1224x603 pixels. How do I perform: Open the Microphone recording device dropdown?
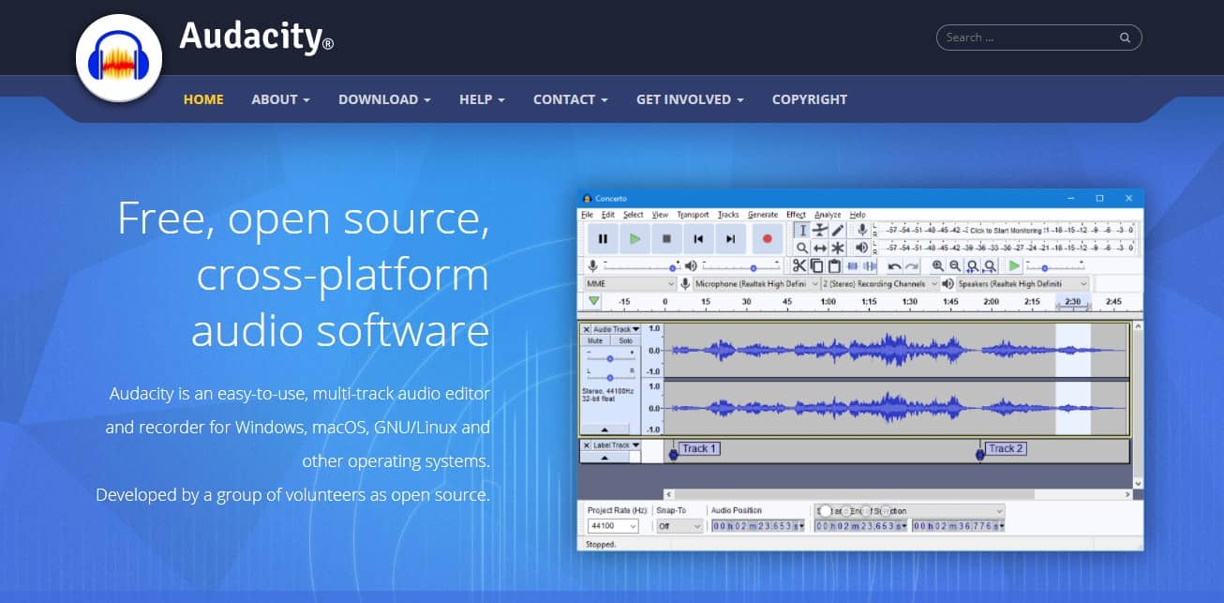[756, 283]
